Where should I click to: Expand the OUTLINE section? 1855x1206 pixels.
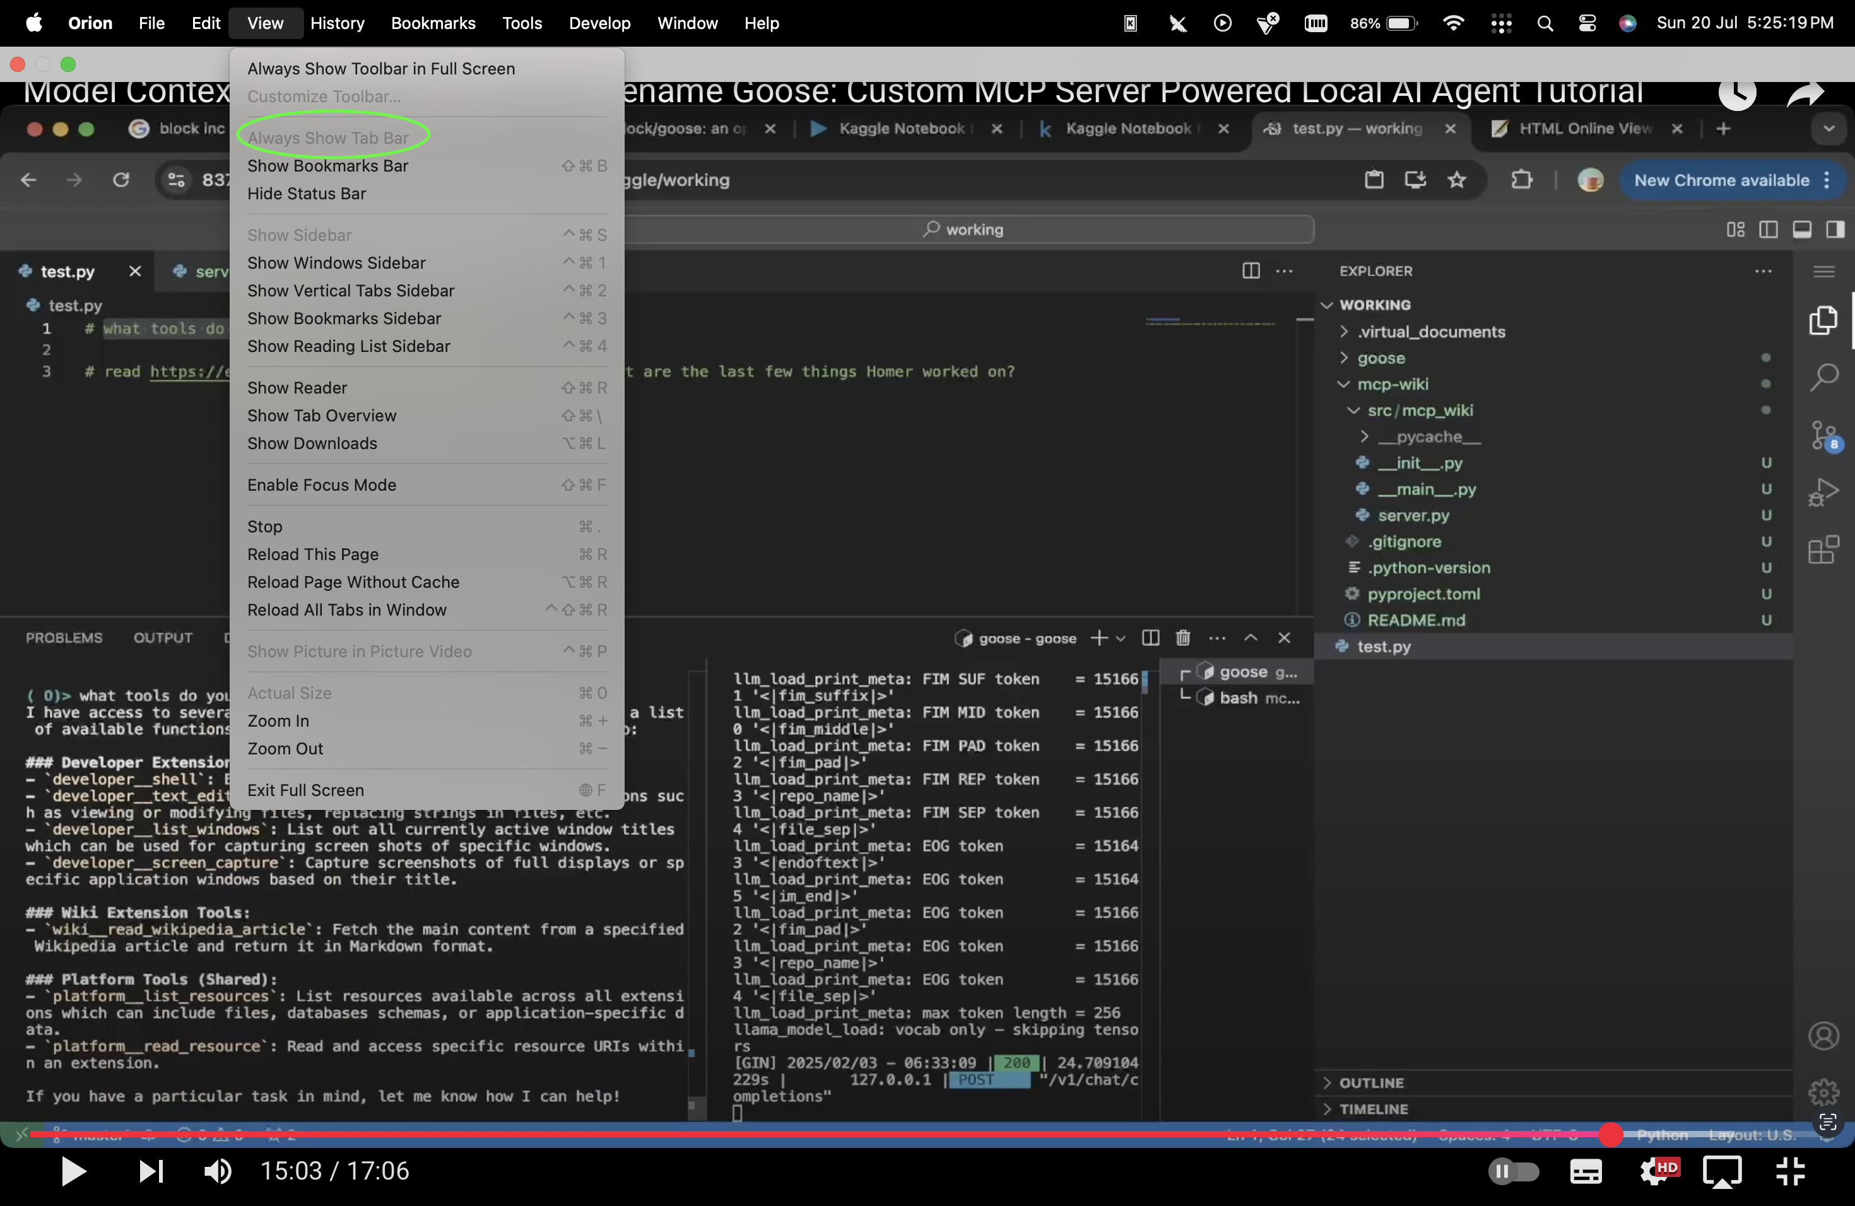(1370, 1082)
